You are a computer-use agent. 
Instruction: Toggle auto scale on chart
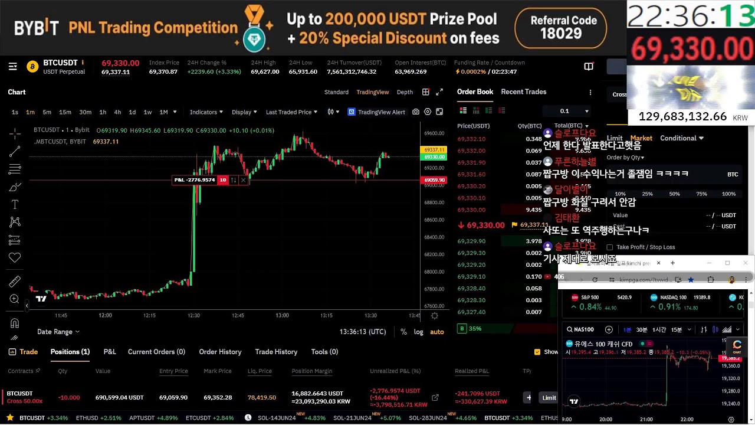437,332
